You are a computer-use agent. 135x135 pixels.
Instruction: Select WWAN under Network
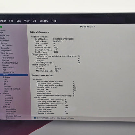(8, 103)
